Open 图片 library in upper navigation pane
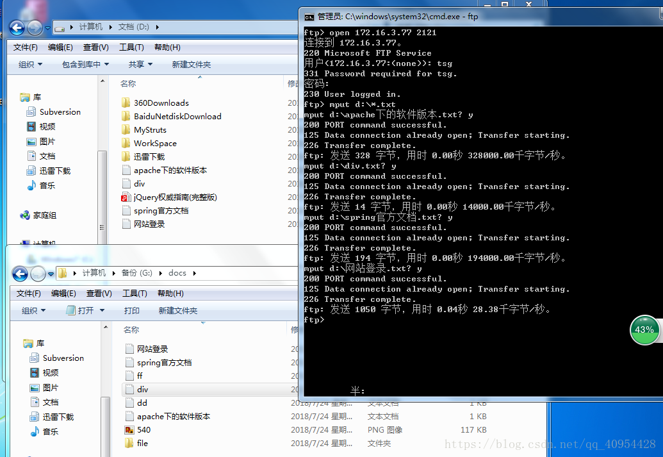Image resolution: width=663 pixels, height=457 pixels. pyautogui.click(x=41, y=142)
